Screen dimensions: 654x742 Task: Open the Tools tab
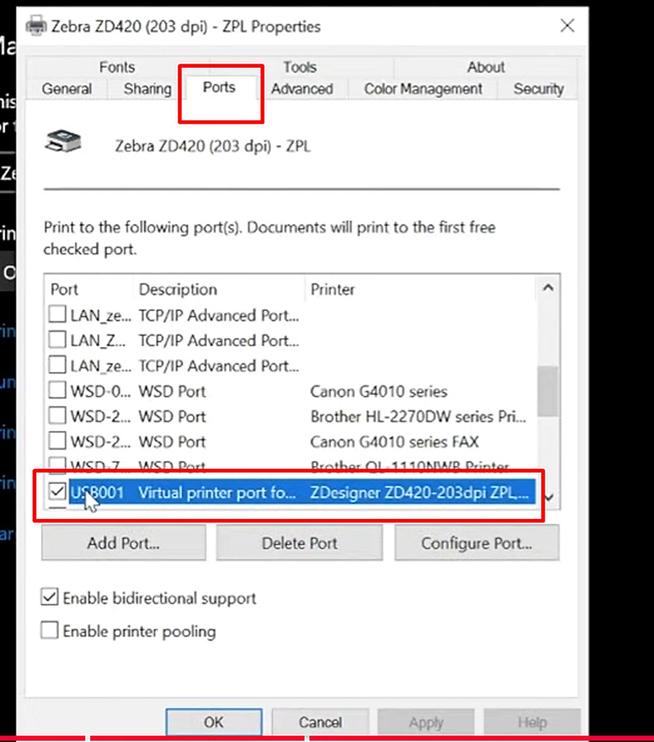point(300,67)
